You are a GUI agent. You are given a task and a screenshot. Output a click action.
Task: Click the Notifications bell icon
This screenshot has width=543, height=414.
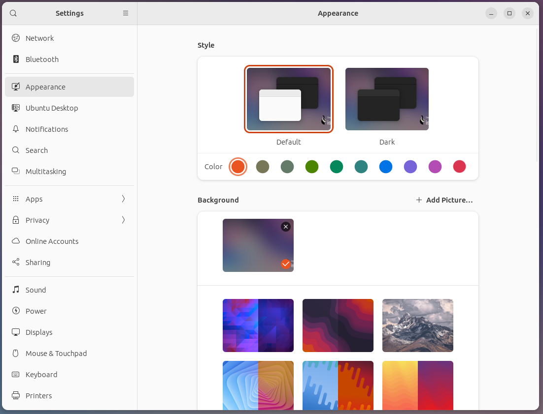click(16, 129)
